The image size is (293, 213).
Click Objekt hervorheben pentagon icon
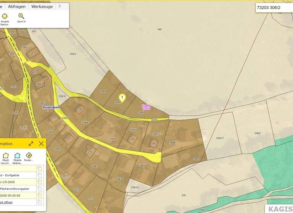point(6,156)
